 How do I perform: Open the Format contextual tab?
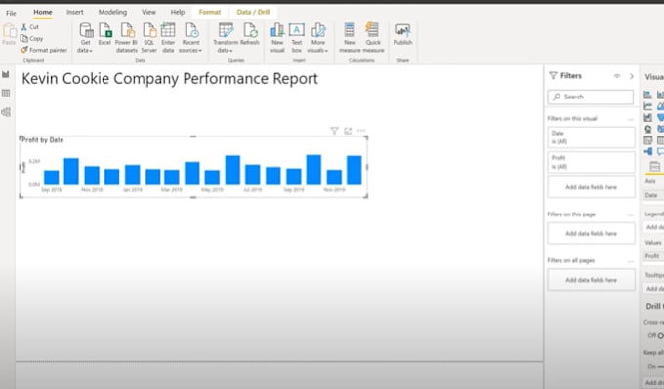[x=210, y=12]
